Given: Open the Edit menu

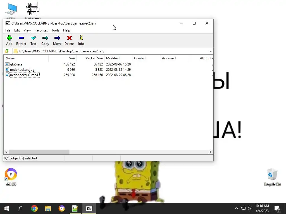Looking at the screenshot, I should [x=17, y=30].
